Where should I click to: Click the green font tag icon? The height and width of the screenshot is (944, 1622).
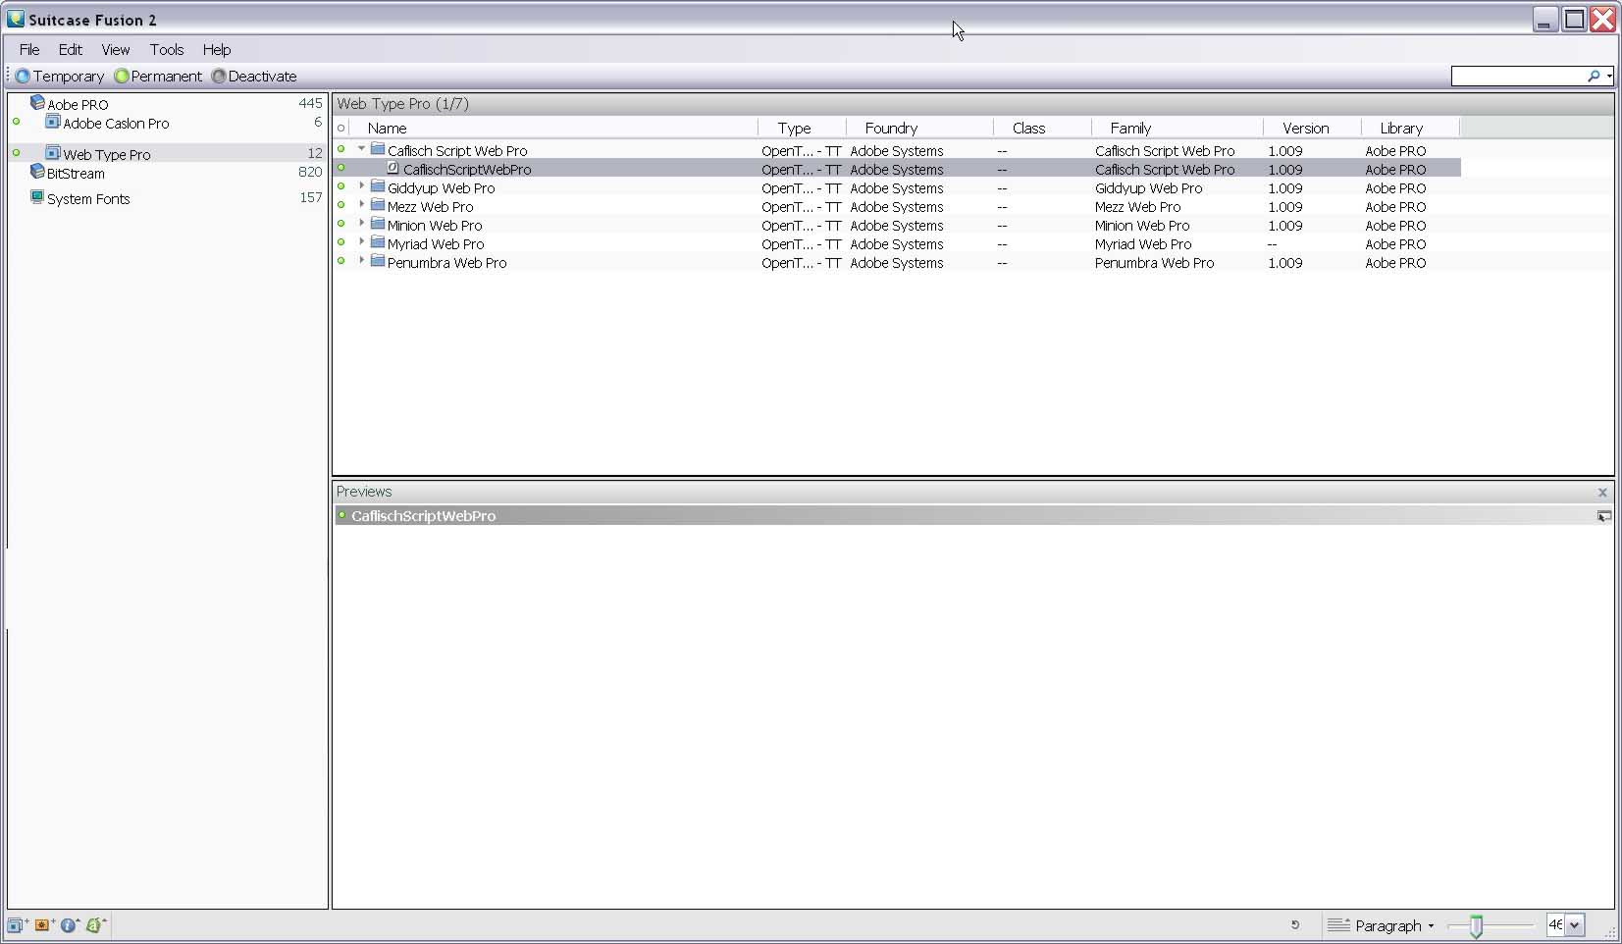(x=95, y=925)
